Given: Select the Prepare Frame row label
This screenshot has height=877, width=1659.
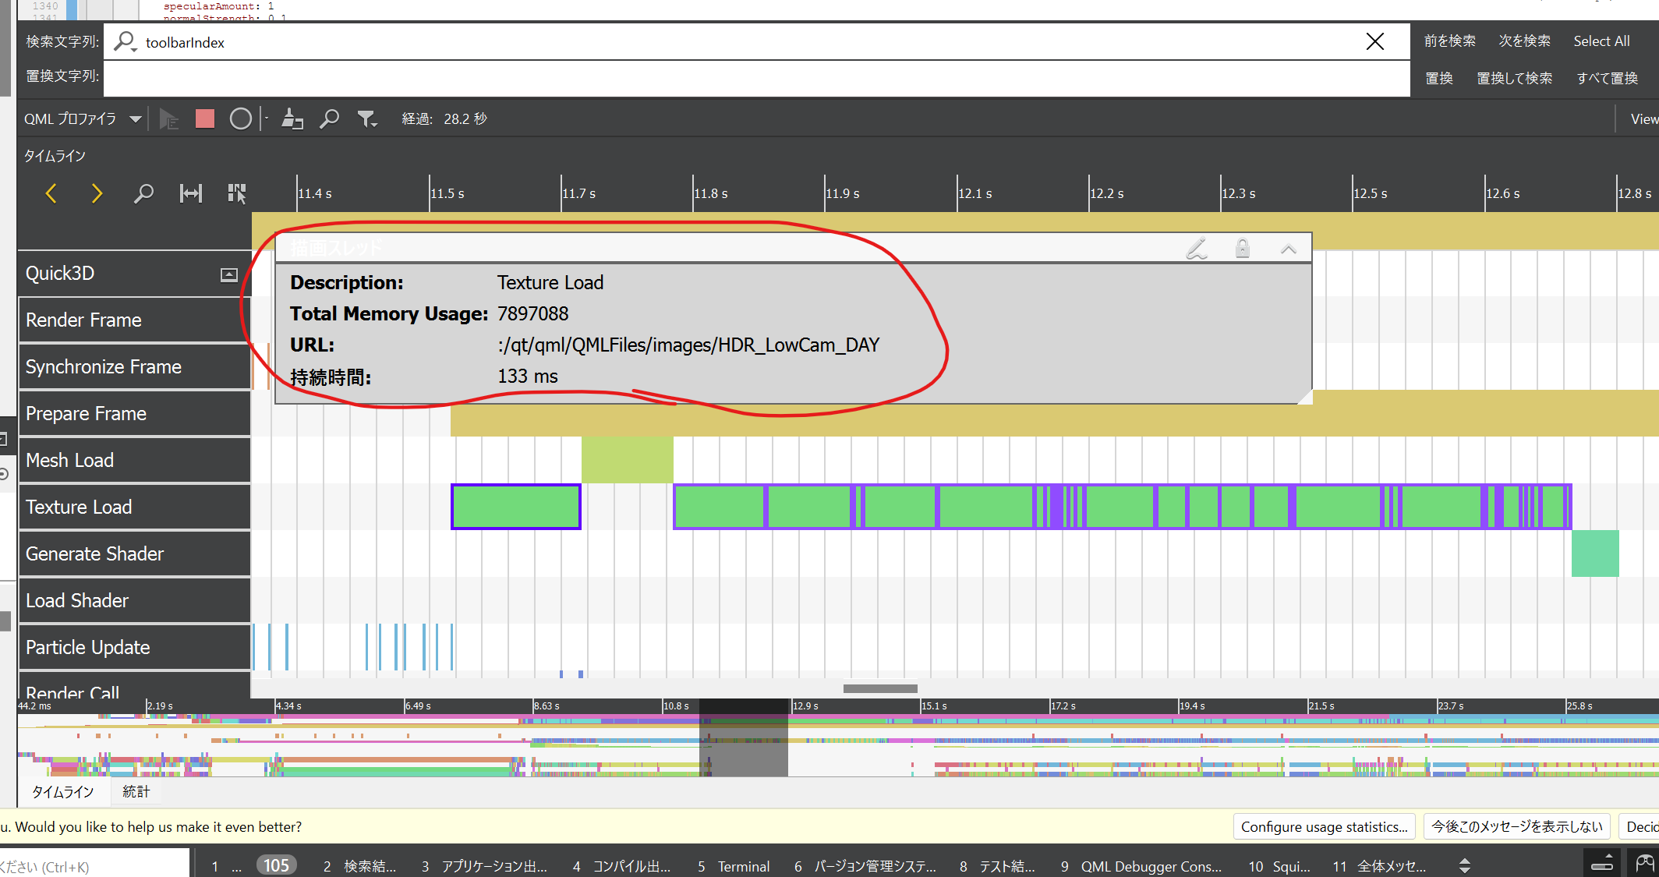Looking at the screenshot, I should (134, 413).
